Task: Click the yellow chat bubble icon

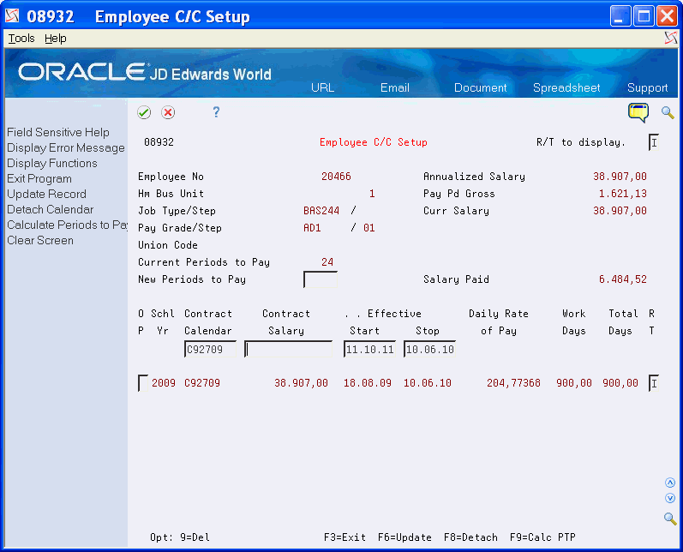Action: click(x=638, y=112)
